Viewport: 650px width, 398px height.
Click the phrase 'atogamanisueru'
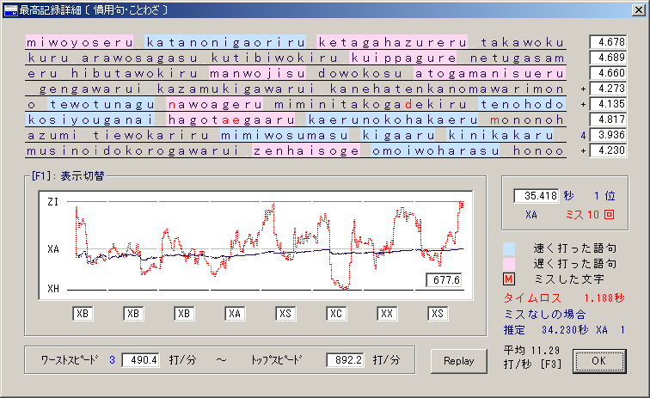pyautogui.click(x=489, y=73)
